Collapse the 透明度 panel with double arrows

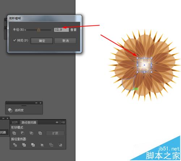pos(36,103)
